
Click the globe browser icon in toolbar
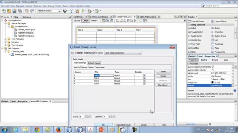coord(65,11)
